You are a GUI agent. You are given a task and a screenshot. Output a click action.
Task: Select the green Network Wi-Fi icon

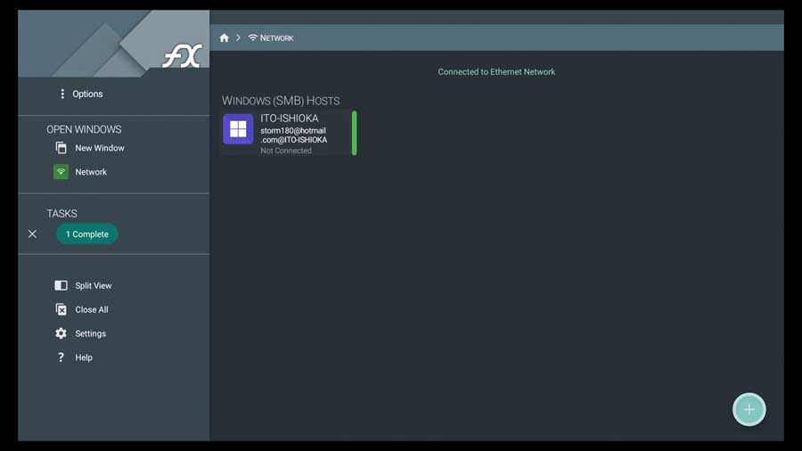(x=61, y=172)
